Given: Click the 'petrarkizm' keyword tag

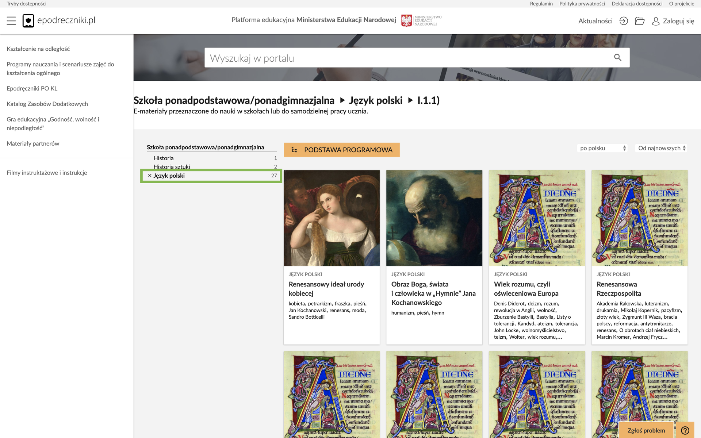Looking at the screenshot, I should pos(320,304).
